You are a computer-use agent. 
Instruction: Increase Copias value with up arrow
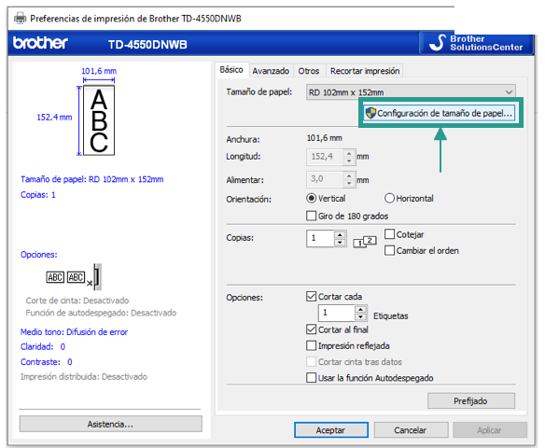click(340, 234)
